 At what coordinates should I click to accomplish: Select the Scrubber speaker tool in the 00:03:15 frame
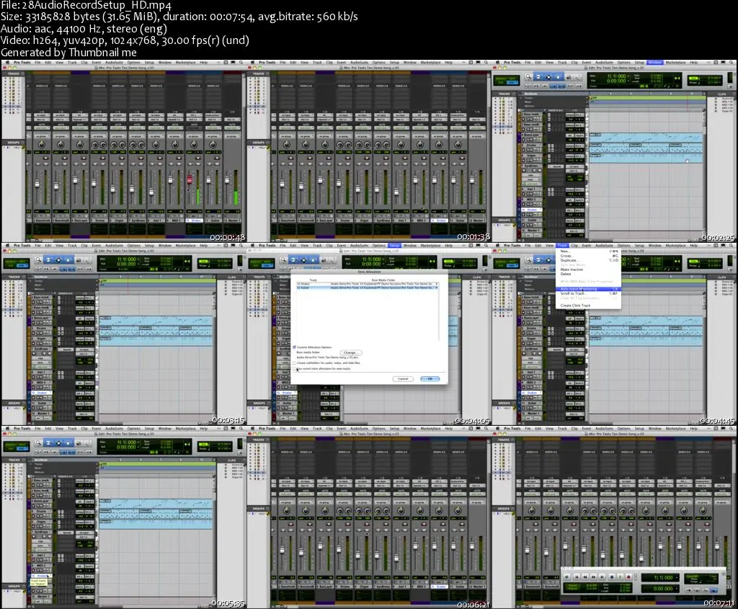78,259
